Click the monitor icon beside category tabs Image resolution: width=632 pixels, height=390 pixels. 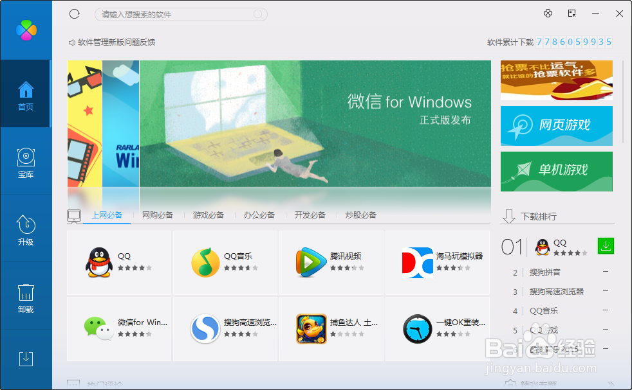(x=74, y=216)
